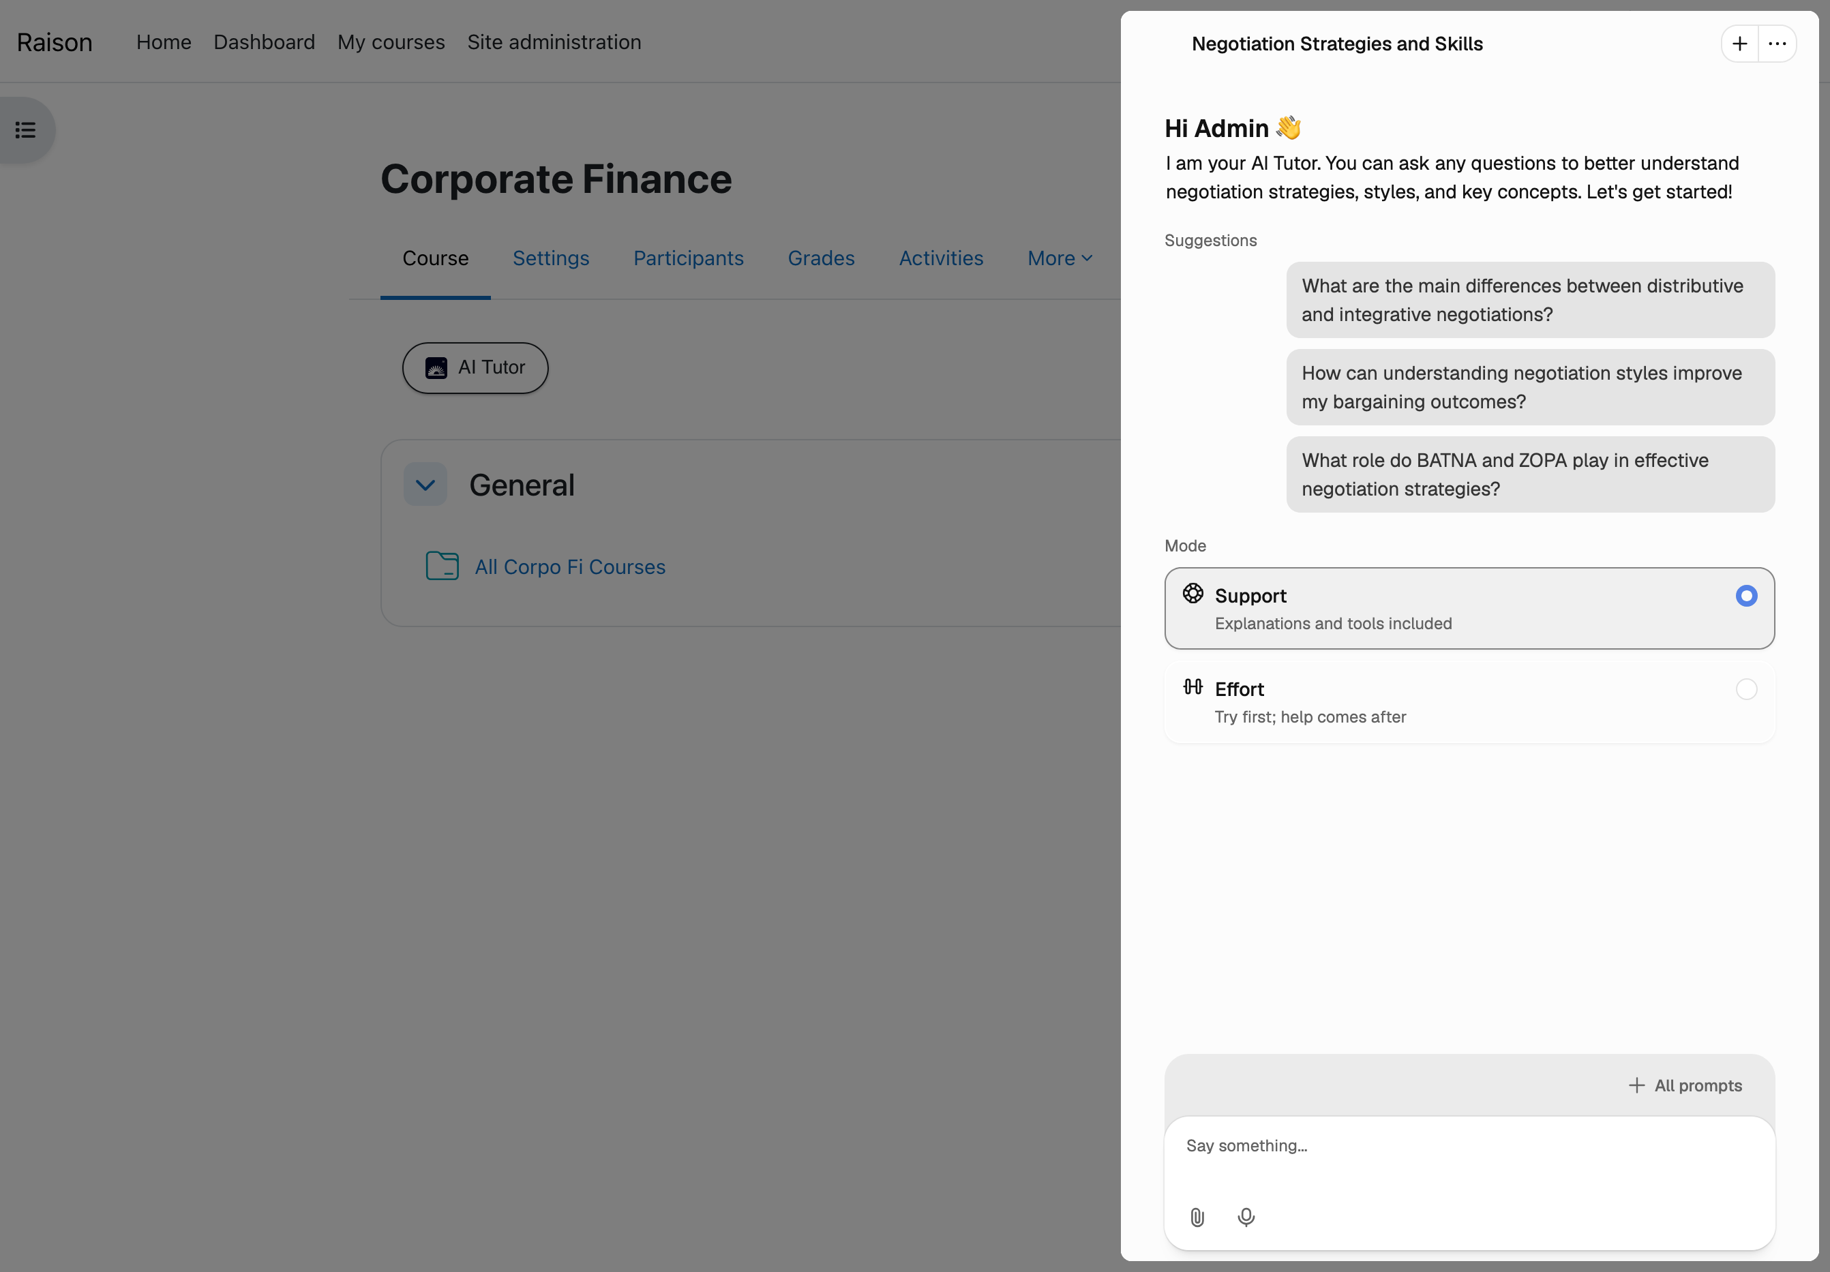Image resolution: width=1830 pixels, height=1272 pixels.
Task: Click the Support lifebuoy icon
Action: click(x=1192, y=594)
